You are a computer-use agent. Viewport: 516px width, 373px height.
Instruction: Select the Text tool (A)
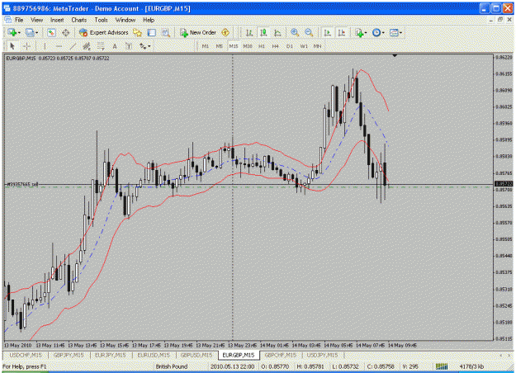pos(115,46)
